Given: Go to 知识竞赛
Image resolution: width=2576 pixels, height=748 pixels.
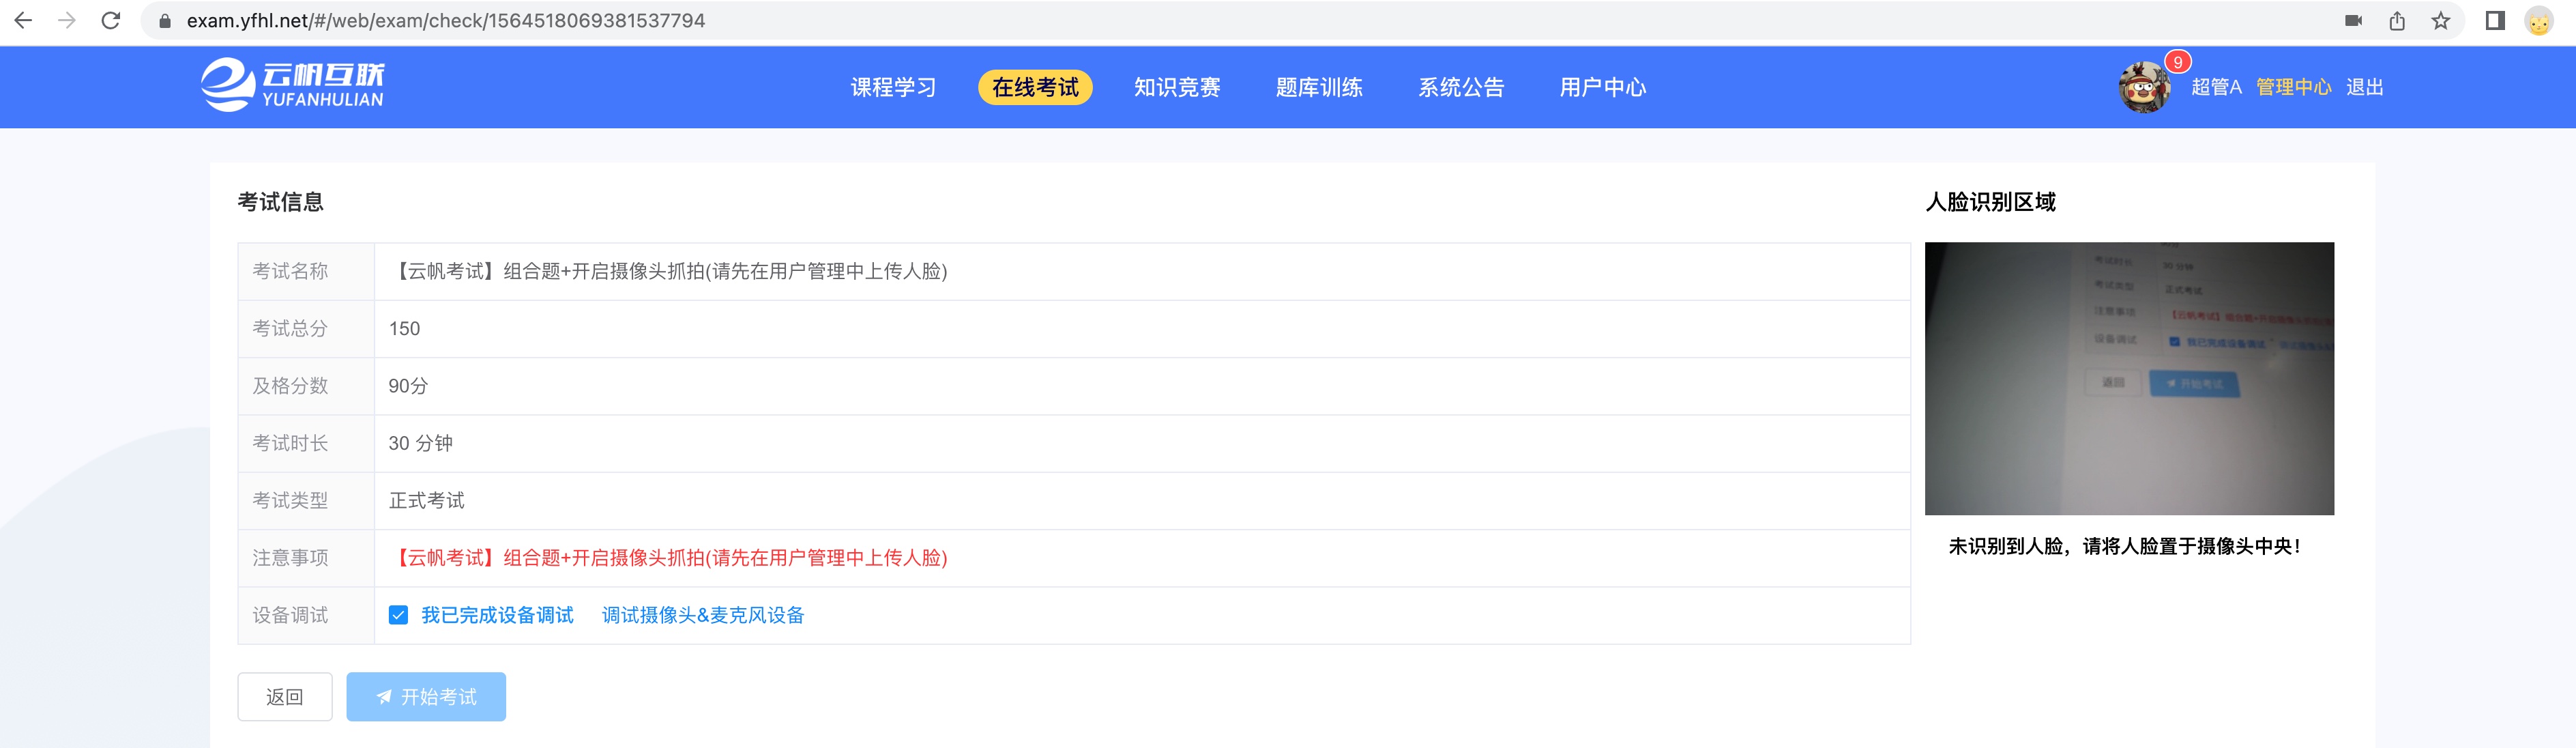Looking at the screenshot, I should [1177, 87].
